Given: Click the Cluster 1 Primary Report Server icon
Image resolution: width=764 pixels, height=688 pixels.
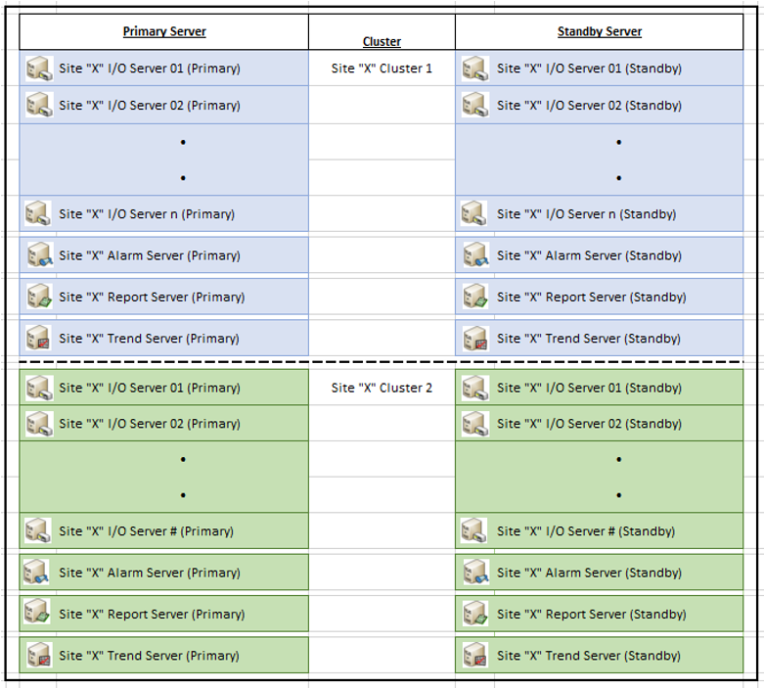Looking at the screenshot, I should 39,297.
